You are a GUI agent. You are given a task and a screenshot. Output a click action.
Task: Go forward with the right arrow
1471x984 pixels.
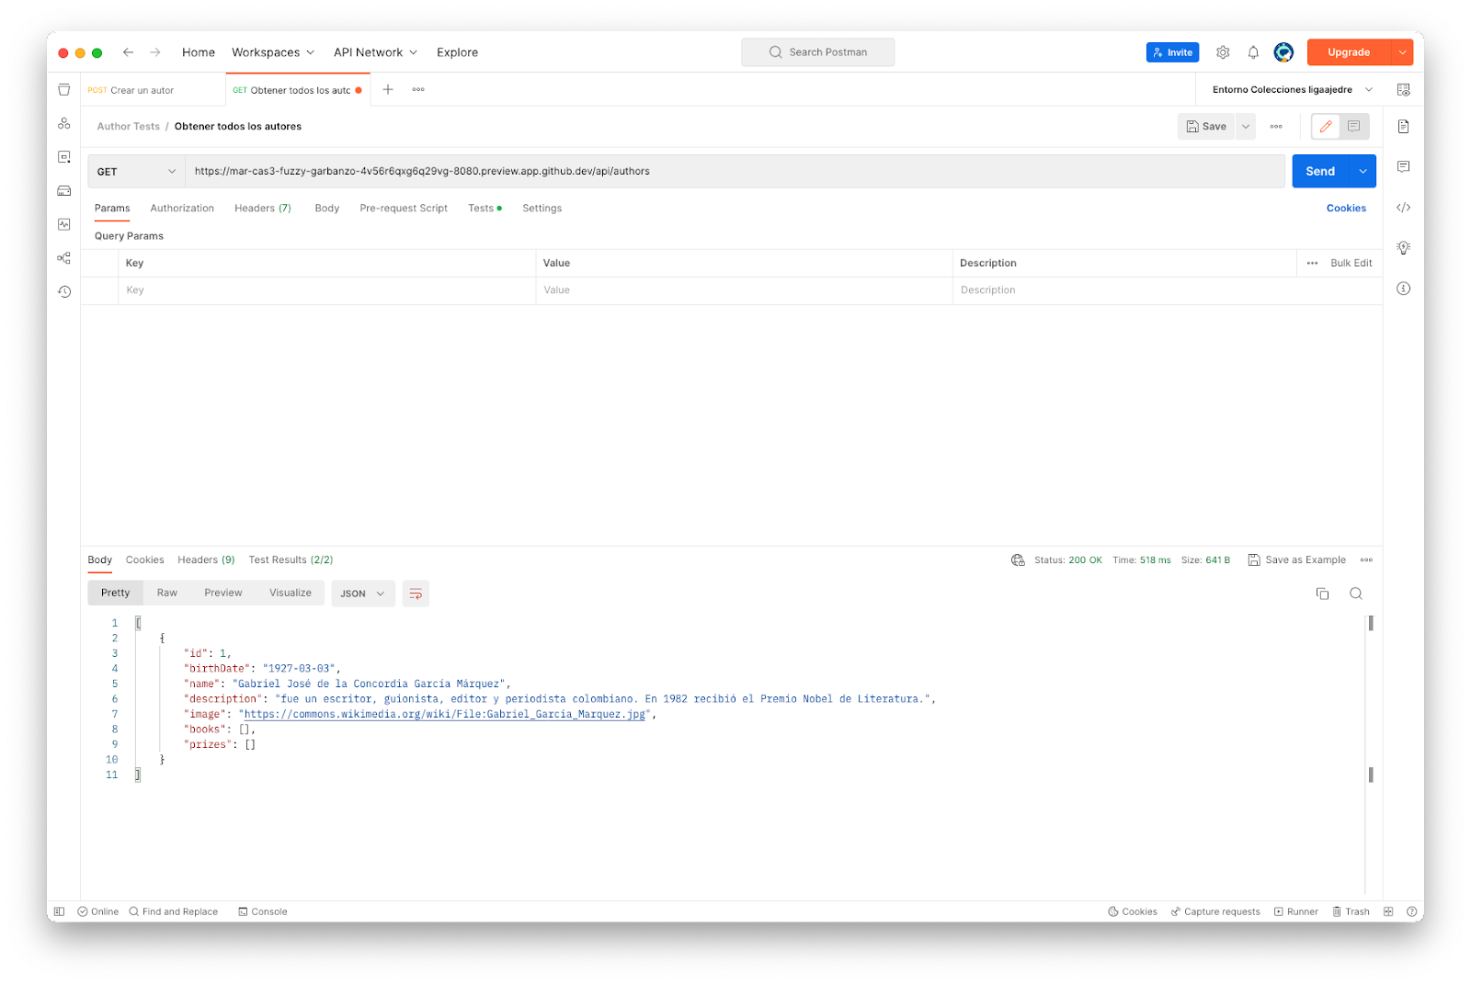155,52
